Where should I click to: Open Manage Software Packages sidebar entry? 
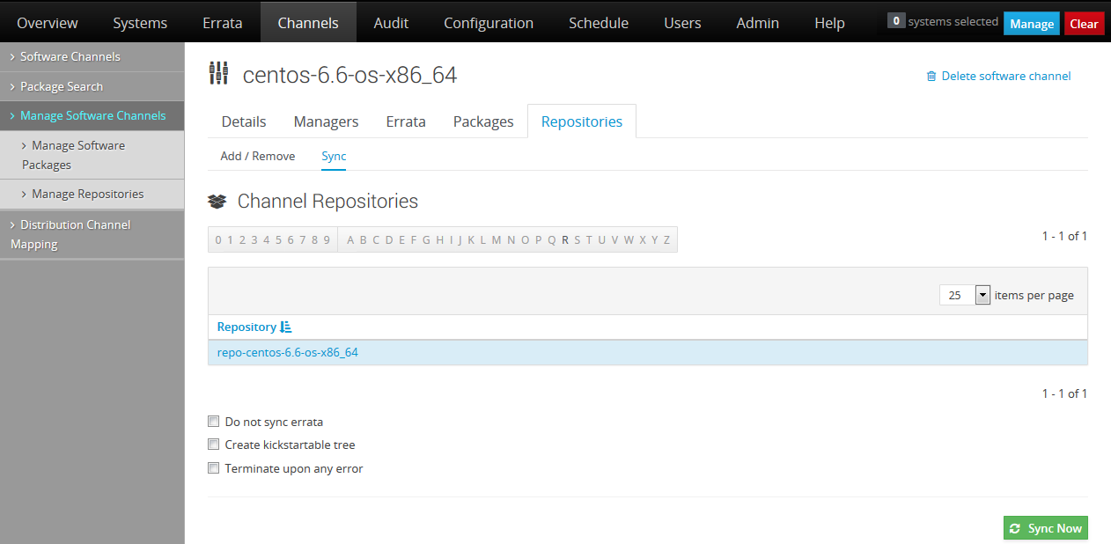pos(92,155)
